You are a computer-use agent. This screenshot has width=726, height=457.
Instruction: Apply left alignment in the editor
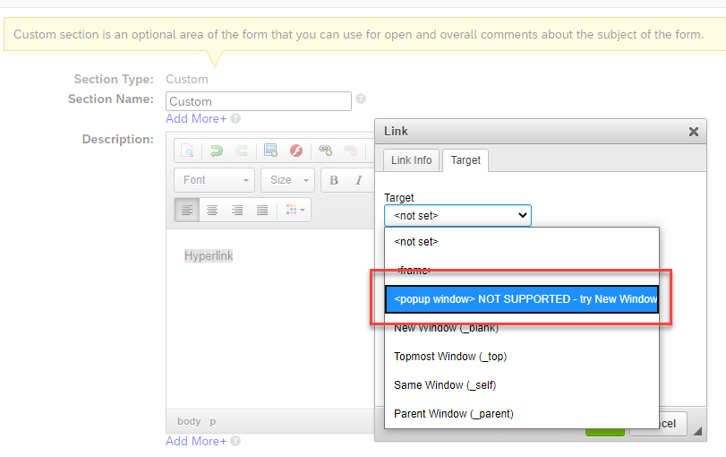click(x=187, y=210)
